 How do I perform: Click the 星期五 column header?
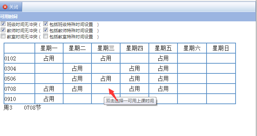tap(163, 48)
